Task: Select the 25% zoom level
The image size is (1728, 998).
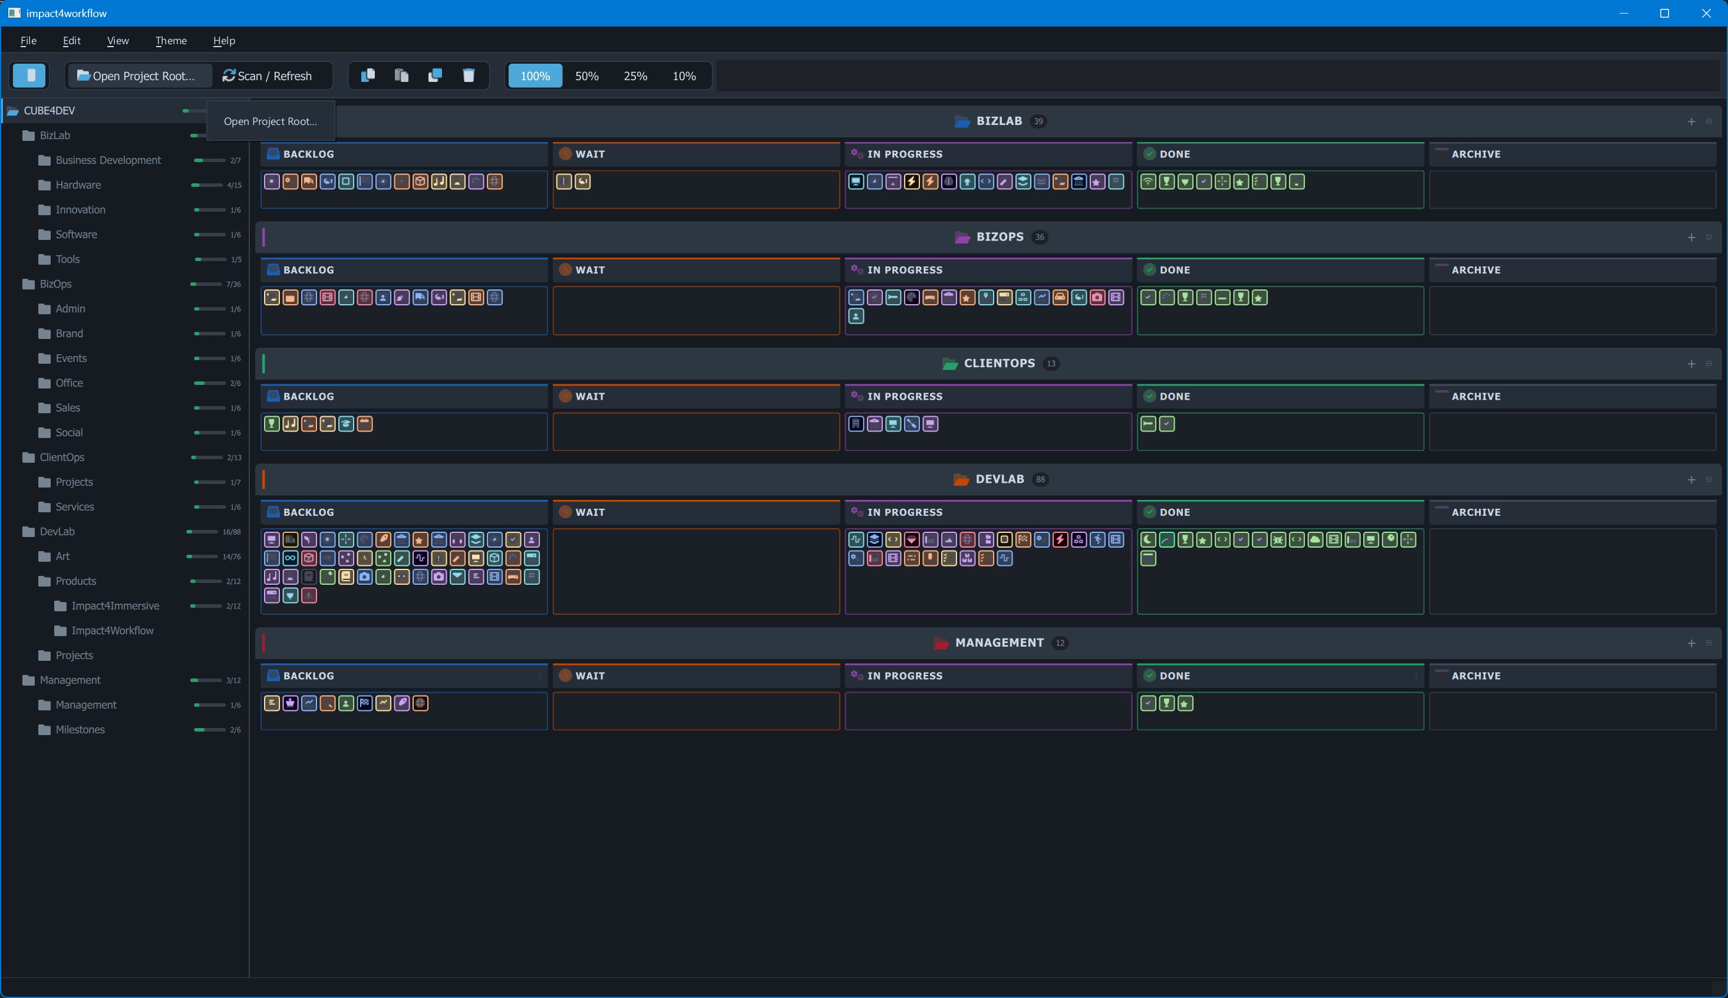Action: pos(635,76)
